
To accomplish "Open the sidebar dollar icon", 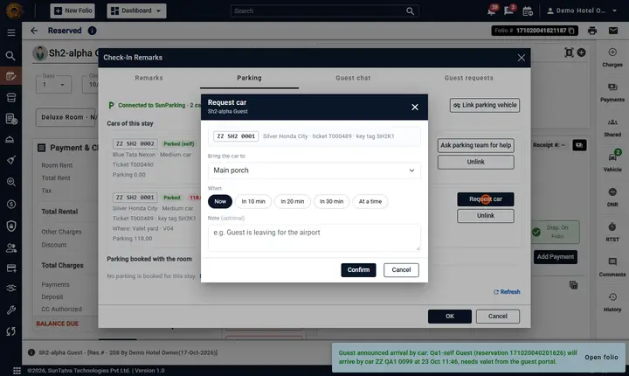I will (10, 205).
